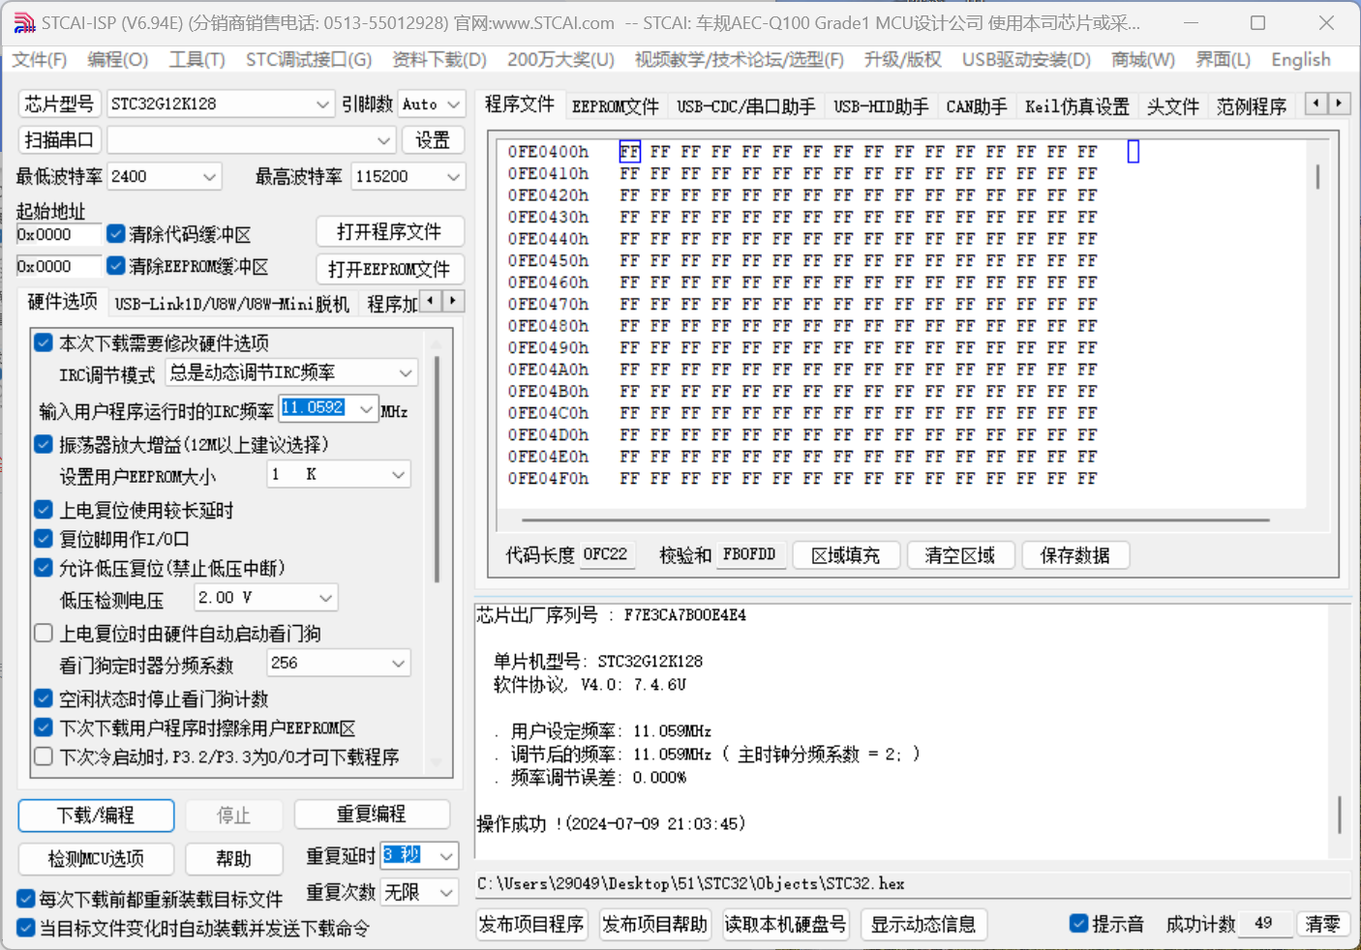Switch to the EEPROM文件 tab
Screen dimensions: 1361x950
point(616,106)
